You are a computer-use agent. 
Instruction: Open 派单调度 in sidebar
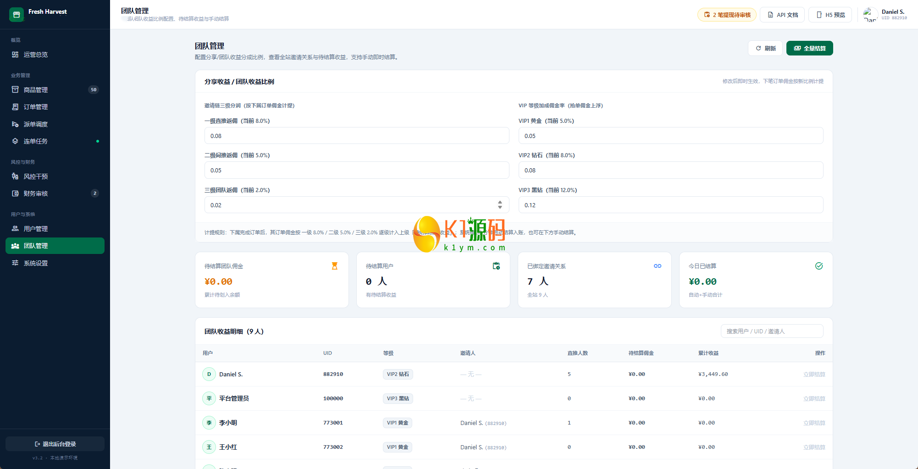55,124
